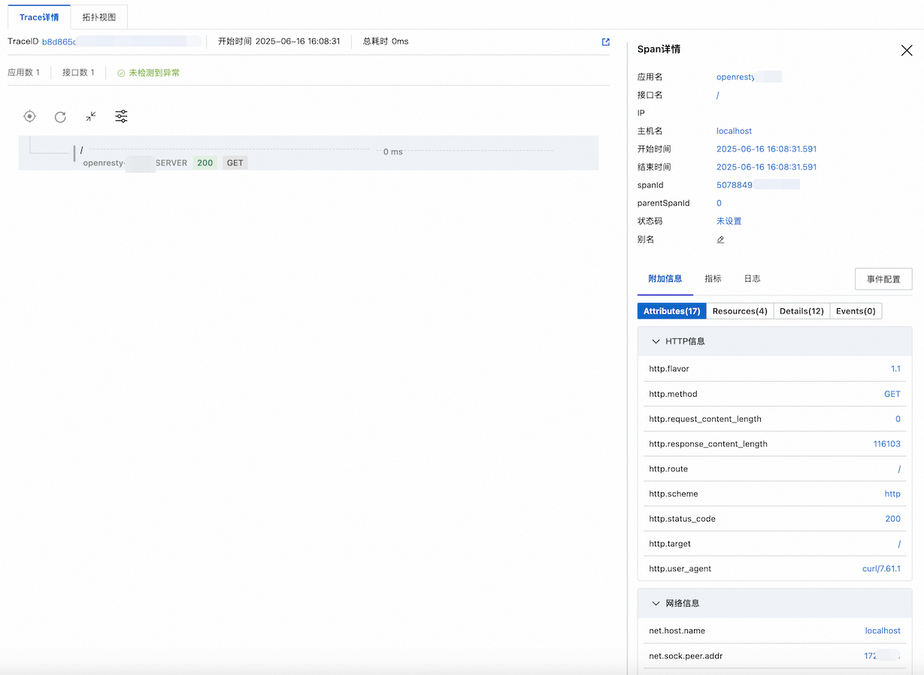Collapse the HTTP信息 section
This screenshot has height=675, width=924.
656,341
